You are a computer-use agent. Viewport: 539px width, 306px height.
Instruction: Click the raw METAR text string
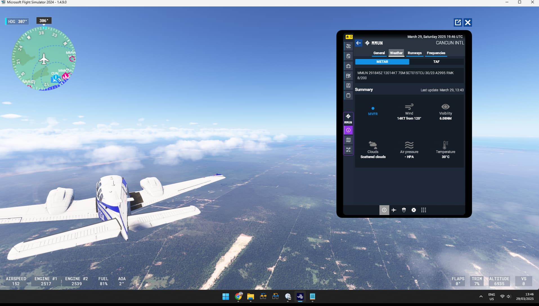(405, 76)
